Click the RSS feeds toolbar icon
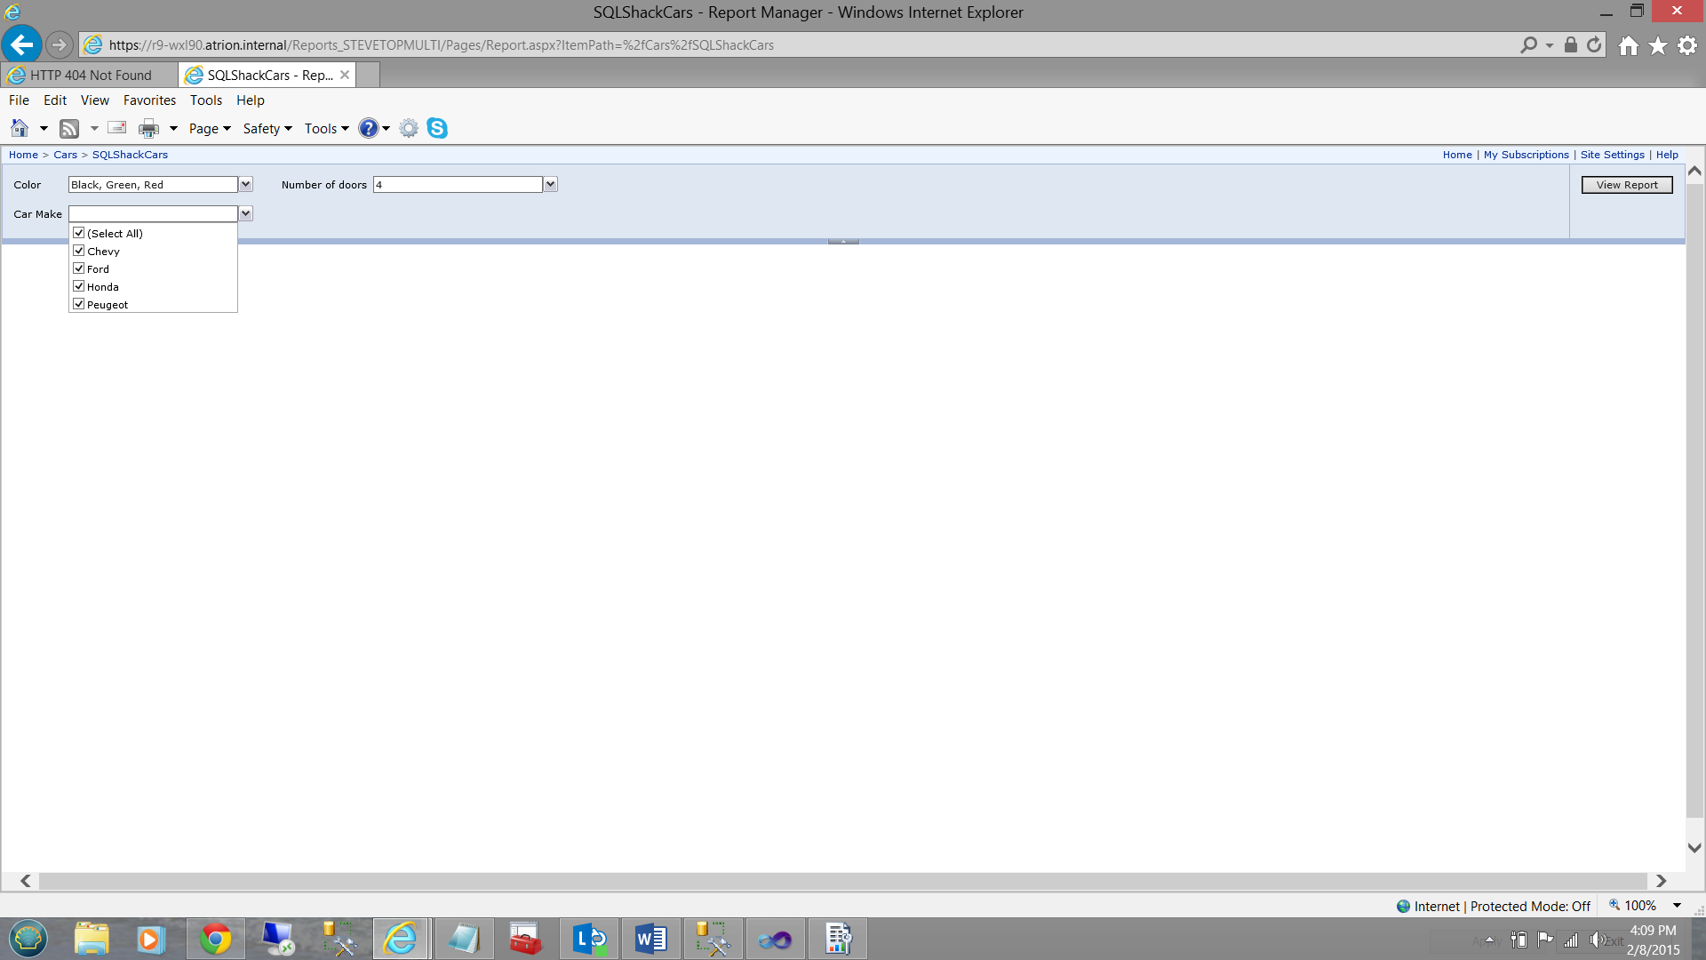This screenshot has width=1706, height=960. click(69, 129)
